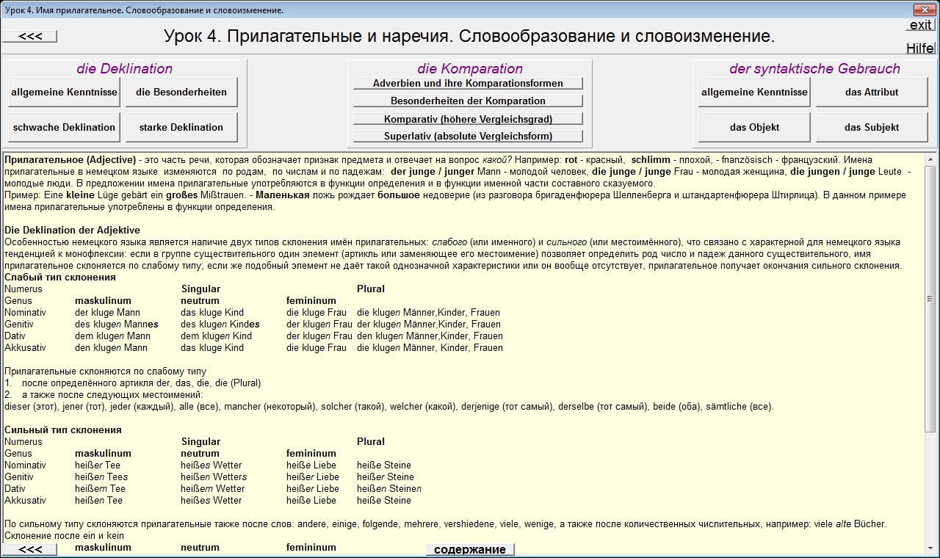Click the bottom-left '<<<' back button
Image resolution: width=940 pixels, height=558 pixels.
30,549
